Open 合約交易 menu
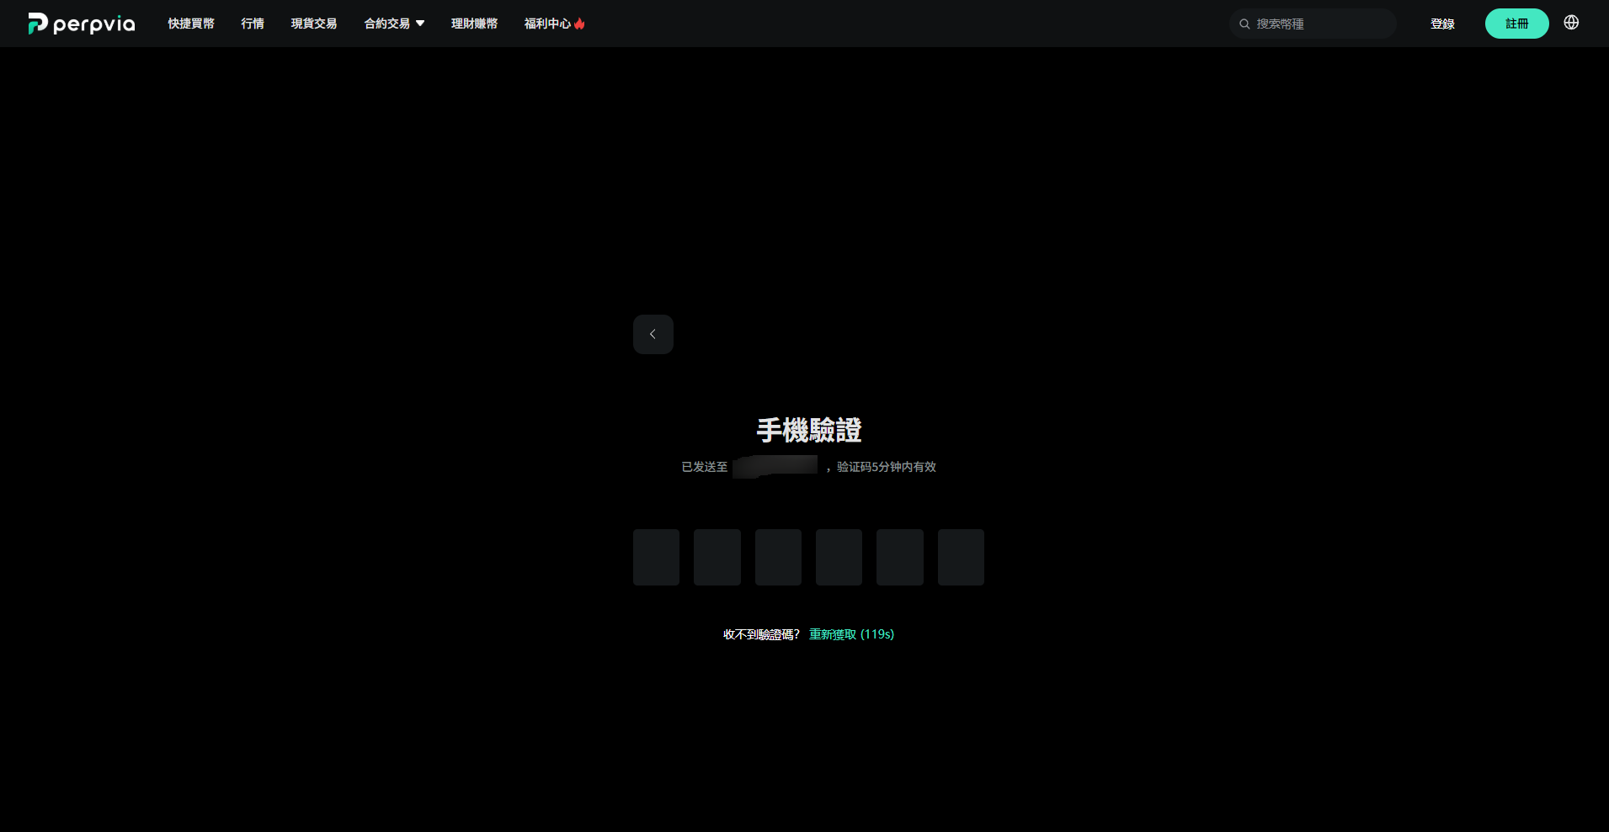 point(387,24)
